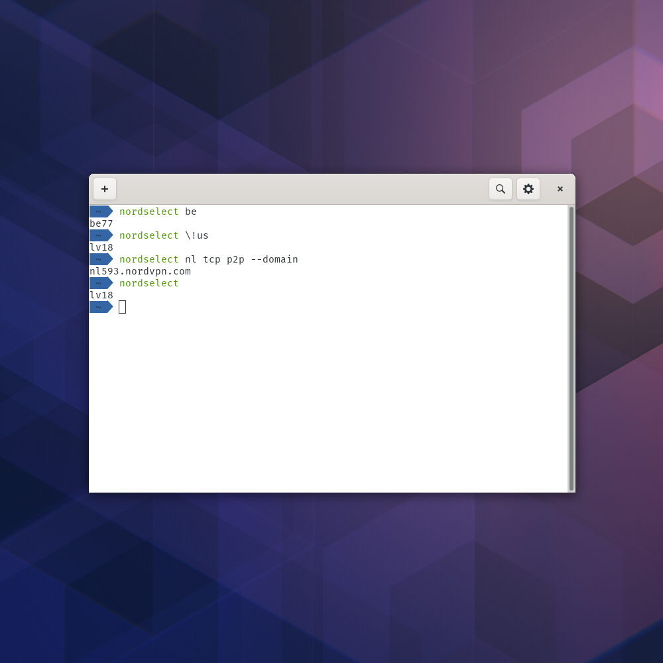Click the '--domain' flag in the third command
Image resolution: width=663 pixels, height=663 pixels.
click(274, 259)
